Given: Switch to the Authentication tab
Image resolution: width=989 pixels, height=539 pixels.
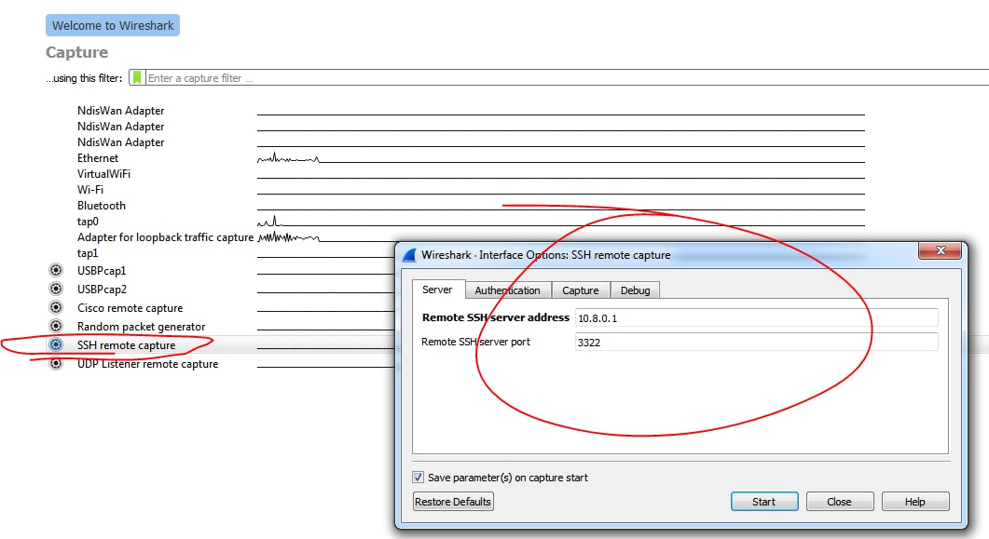Looking at the screenshot, I should 508,290.
